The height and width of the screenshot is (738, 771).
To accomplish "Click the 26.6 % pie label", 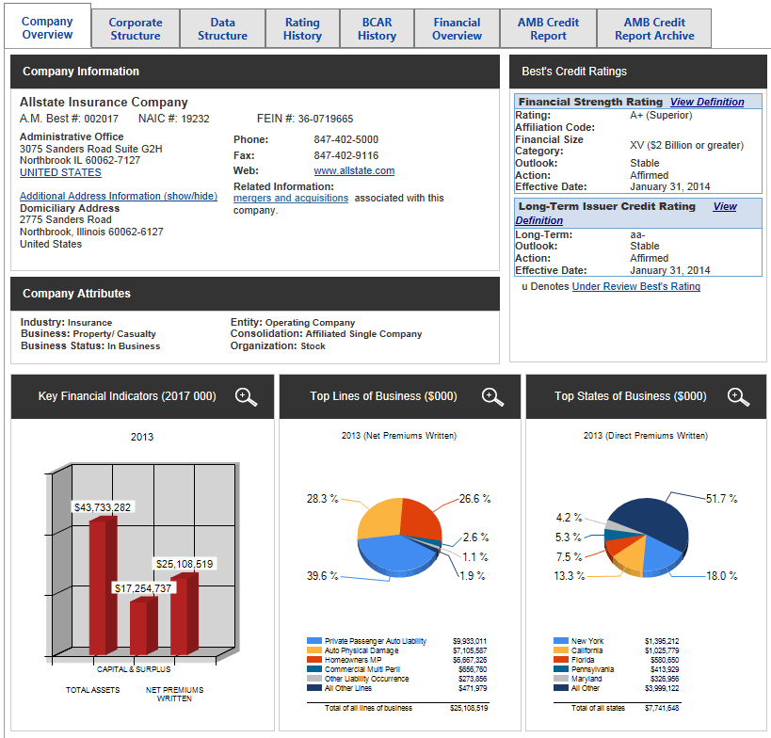I will 474,499.
